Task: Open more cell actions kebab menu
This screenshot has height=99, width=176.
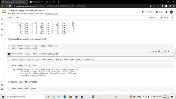Action: 172,51
